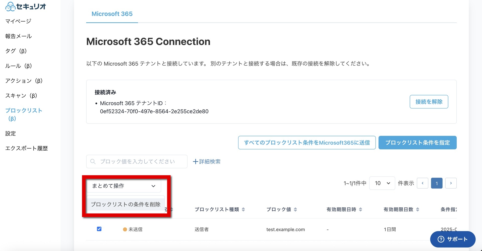This screenshot has width=482, height=251.
Task: Click the 送信者 cell in the row
Action: [x=202, y=229]
